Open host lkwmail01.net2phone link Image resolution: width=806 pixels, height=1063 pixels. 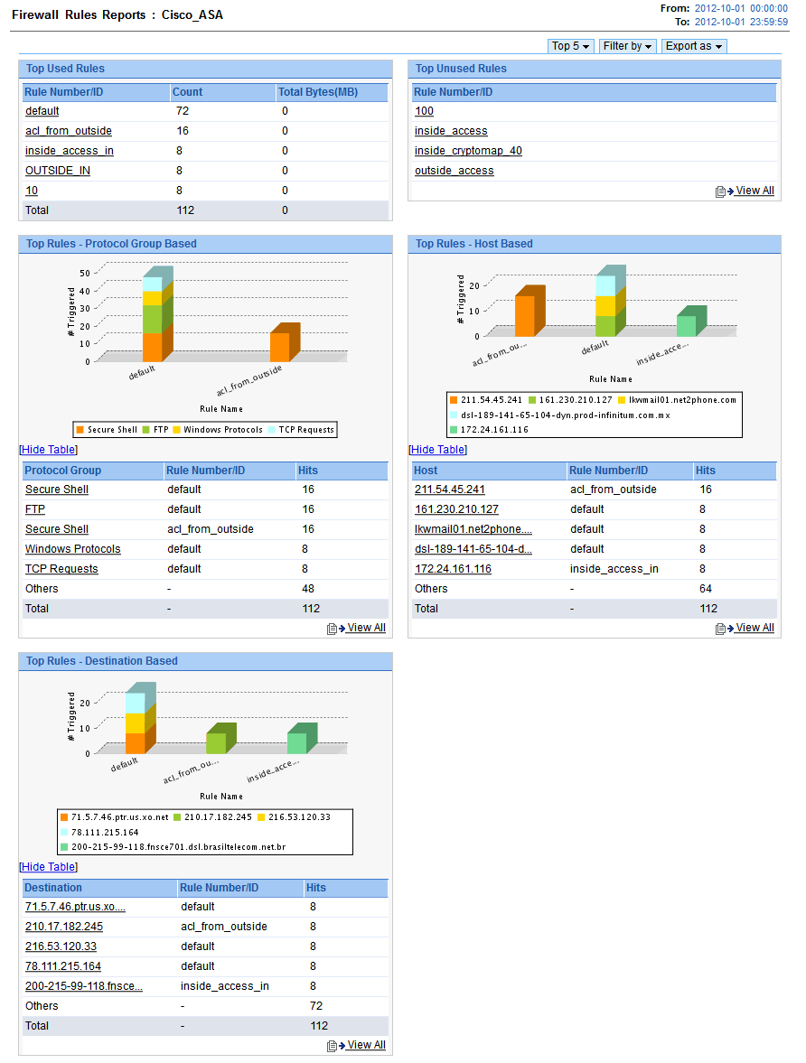[473, 528]
